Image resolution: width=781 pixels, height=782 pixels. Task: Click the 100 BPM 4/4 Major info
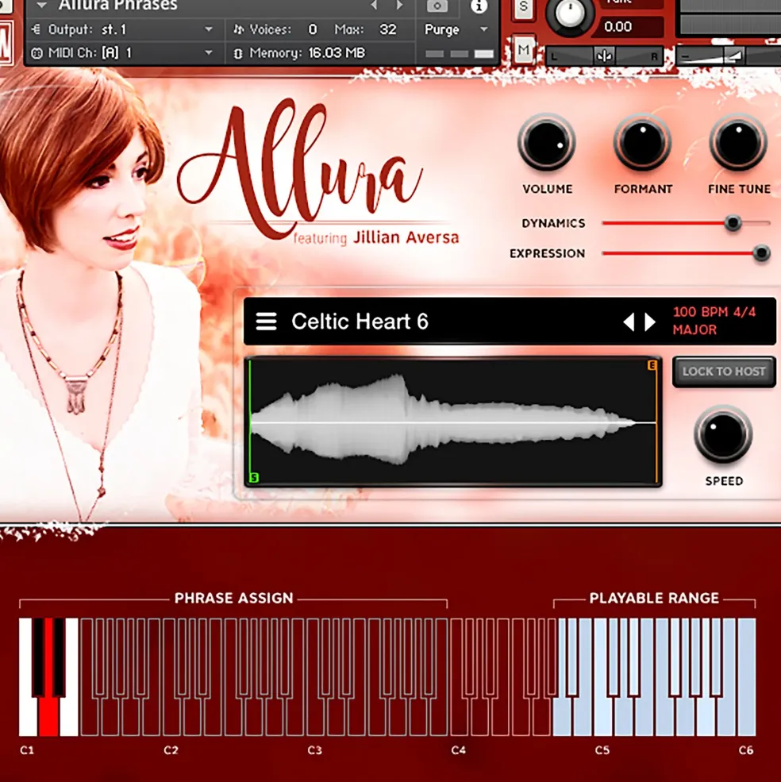pos(714,321)
